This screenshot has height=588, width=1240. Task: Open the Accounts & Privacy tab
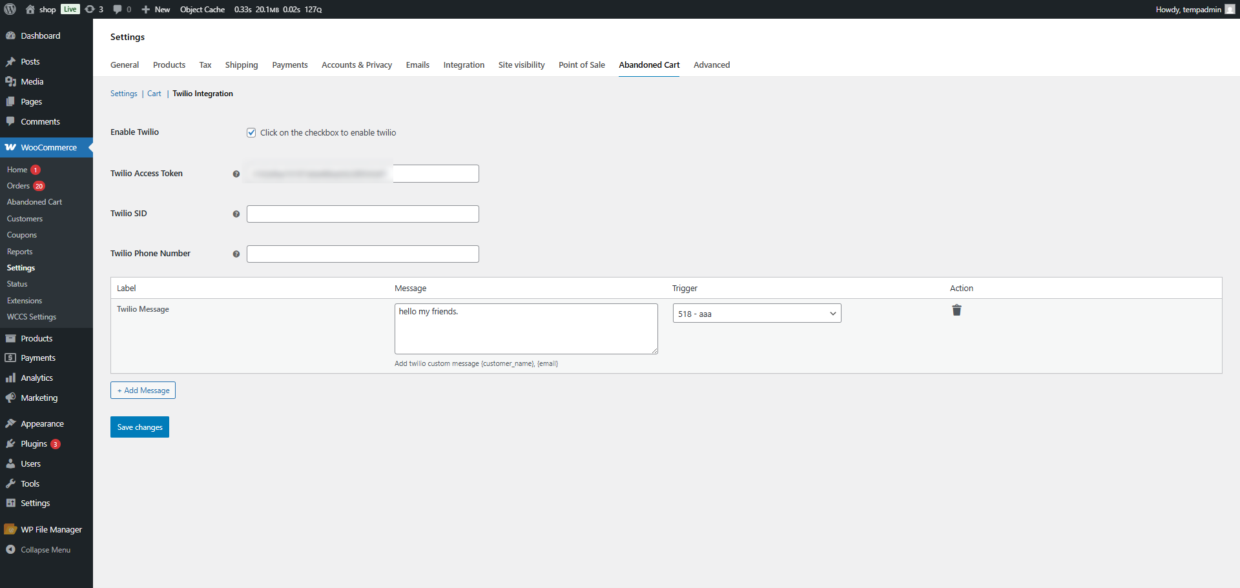coord(356,65)
